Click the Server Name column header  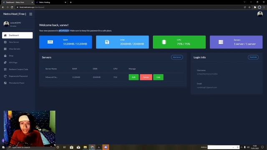coord(51,69)
